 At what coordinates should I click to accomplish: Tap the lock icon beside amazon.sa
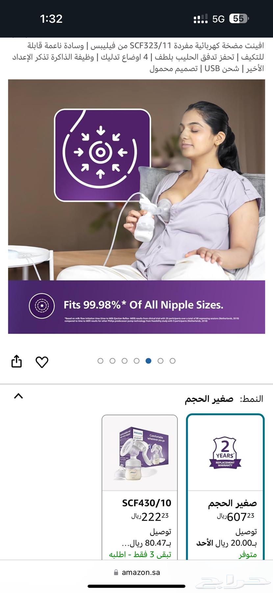(x=116, y=573)
